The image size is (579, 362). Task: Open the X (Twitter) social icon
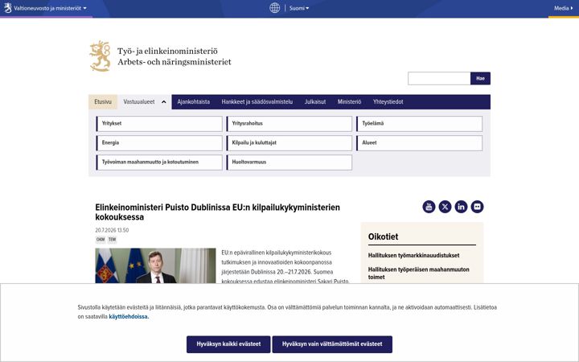tap(445, 207)
